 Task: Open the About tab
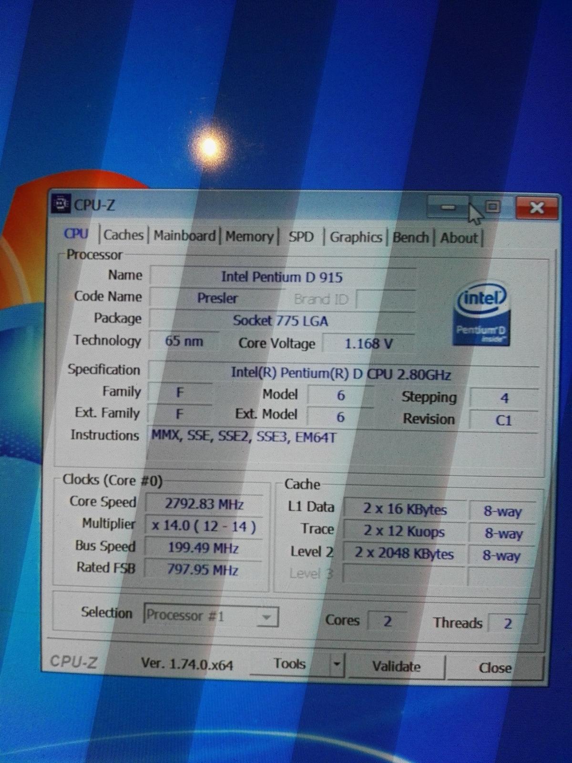[459, 238]
